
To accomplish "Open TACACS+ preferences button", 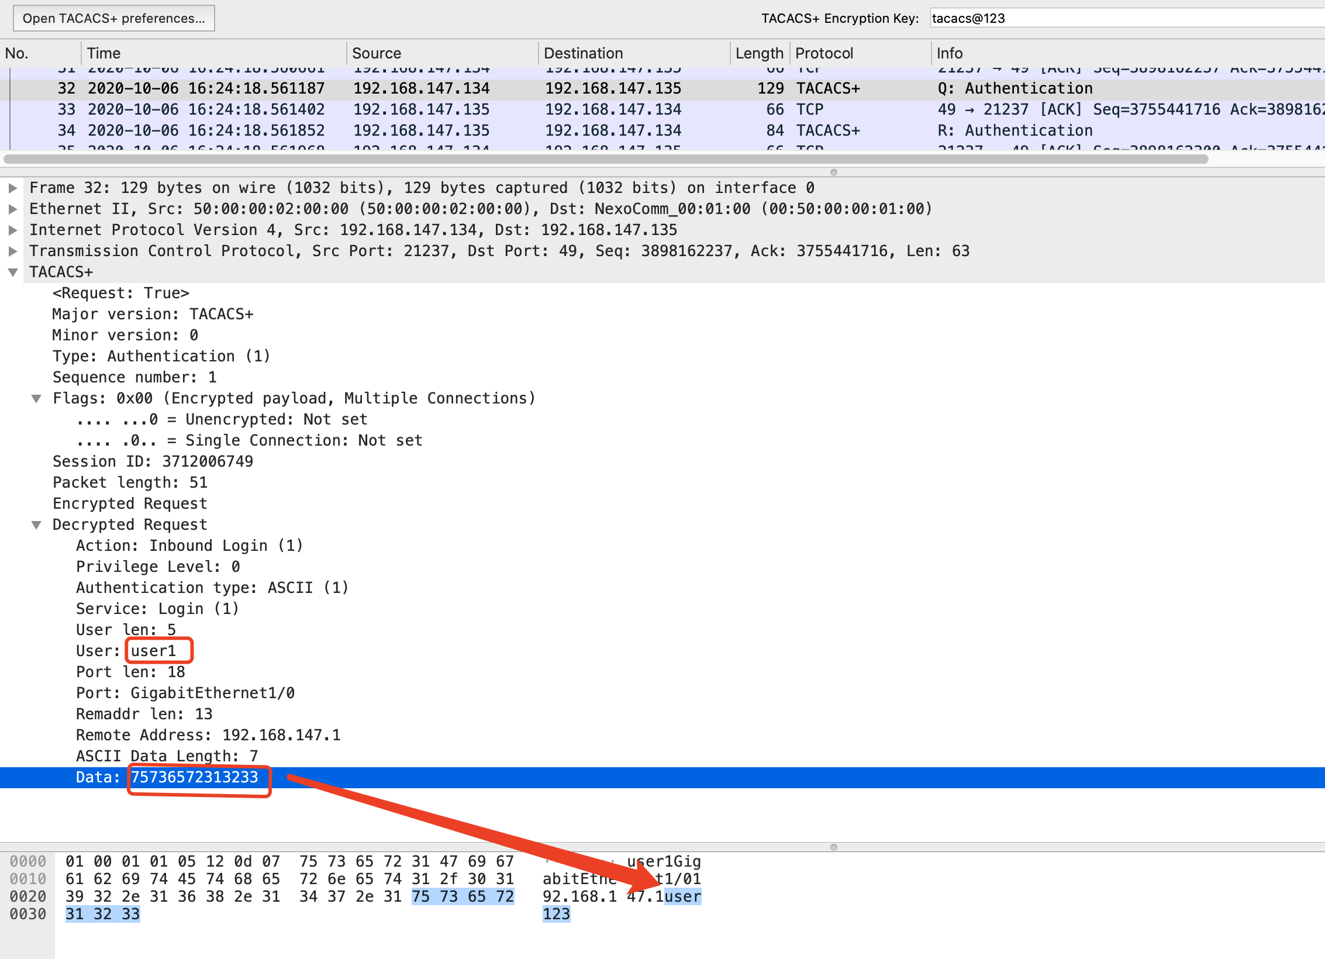I will tap(114, 18).
